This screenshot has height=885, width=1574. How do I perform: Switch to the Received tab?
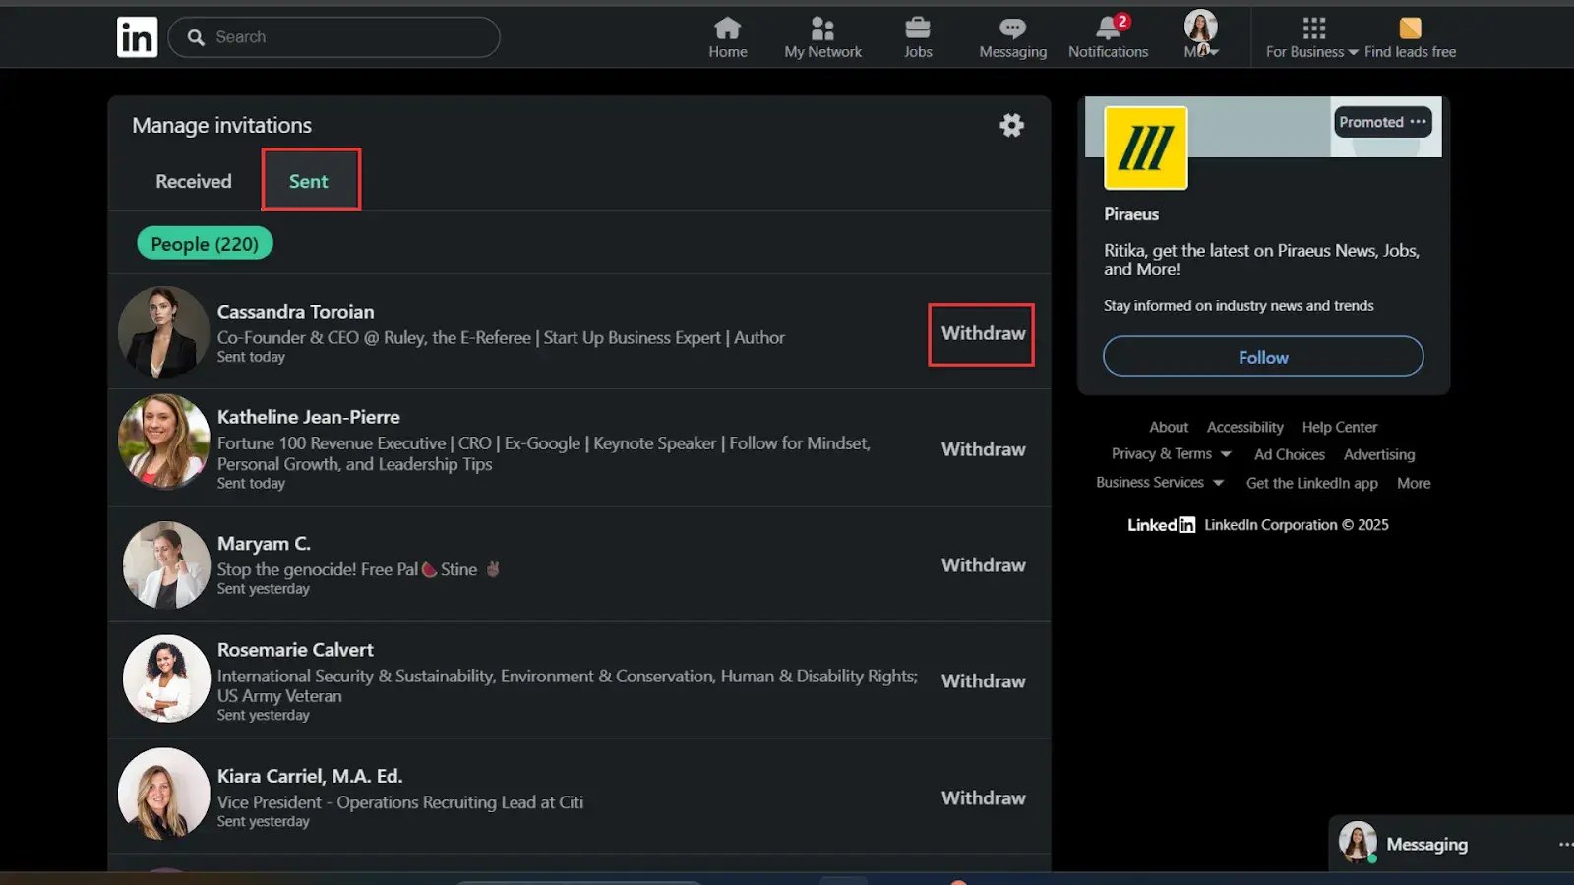[x=194, y=181]
